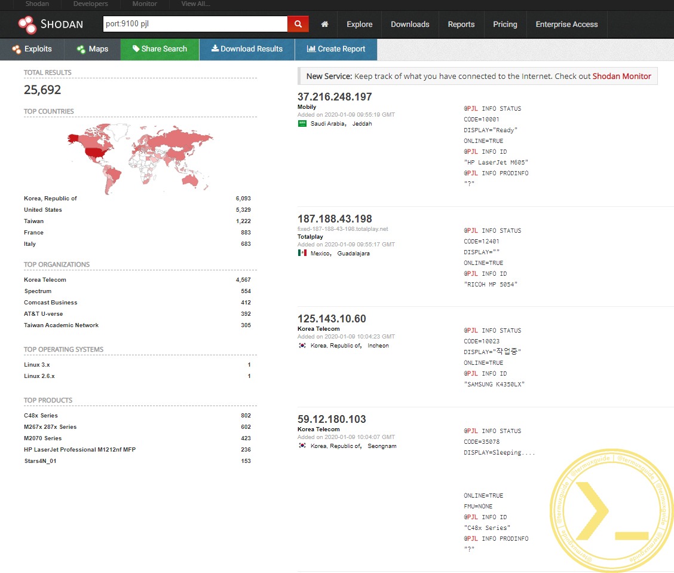Click Create Report
The width and height of the screenshot is (674, 573).
(336, 49)
